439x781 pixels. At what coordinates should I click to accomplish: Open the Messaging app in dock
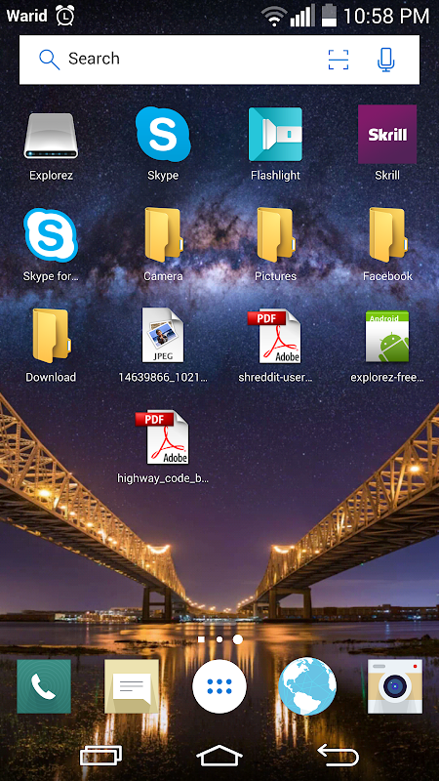click(132, 686)
